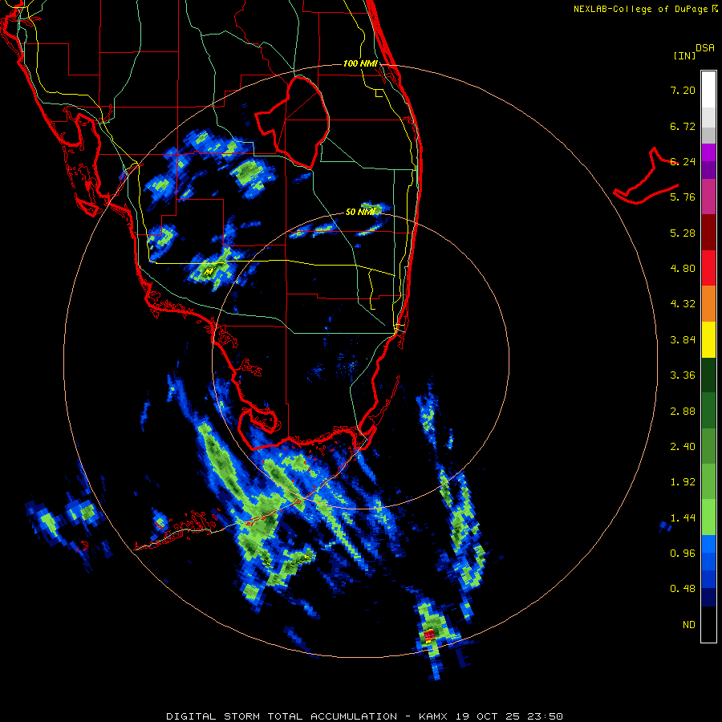This screenshot has height=722, width=722.
Task: Pick the orange swatch beside 4.32
Action: point(708,304)
